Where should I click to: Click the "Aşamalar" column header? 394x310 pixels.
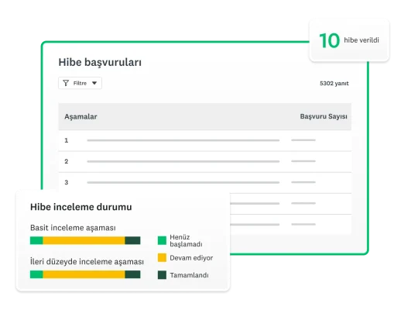click(x=81, y=116)
